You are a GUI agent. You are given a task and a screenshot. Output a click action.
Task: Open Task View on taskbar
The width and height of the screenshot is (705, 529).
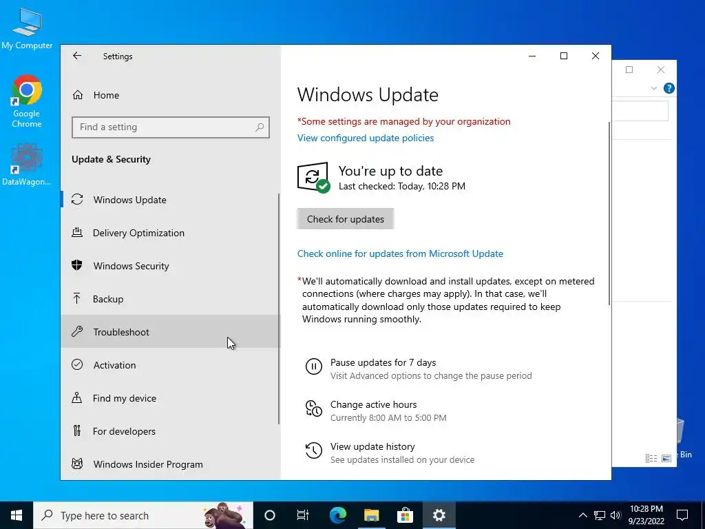303,515
